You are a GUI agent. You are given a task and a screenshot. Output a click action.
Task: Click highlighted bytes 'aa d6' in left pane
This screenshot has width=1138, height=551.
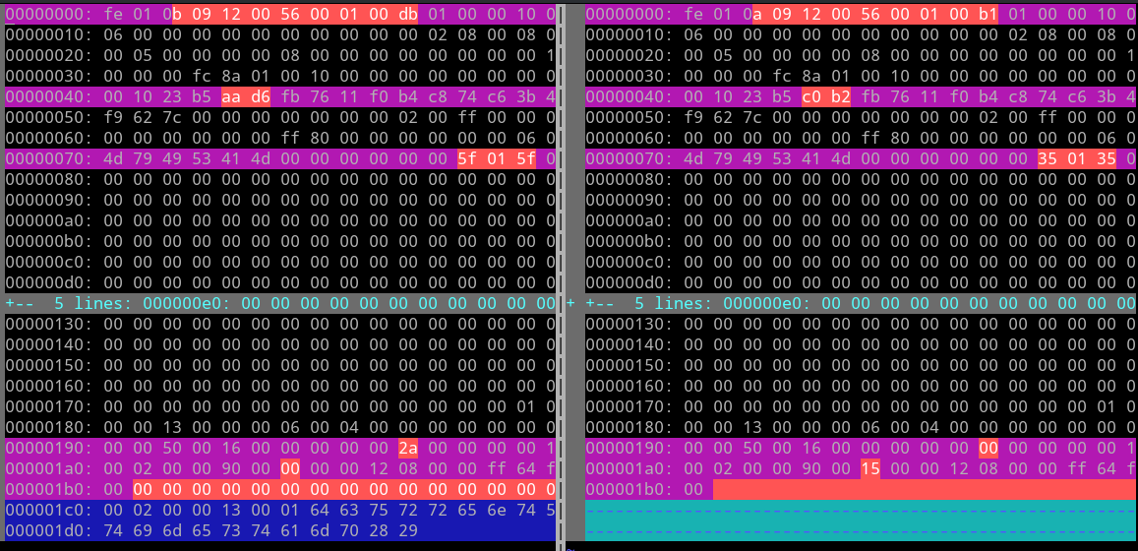(x=246, y=96)
